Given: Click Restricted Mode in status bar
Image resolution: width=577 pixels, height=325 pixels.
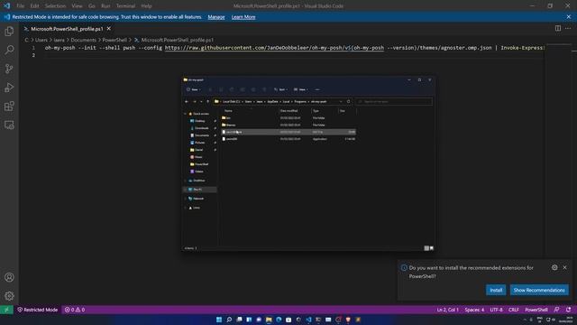Looking at the screenshot, I should click(x=37, y=310).
